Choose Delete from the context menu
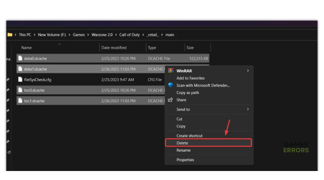The width and height of the screenshot is (324, 180). pos(208,143)
